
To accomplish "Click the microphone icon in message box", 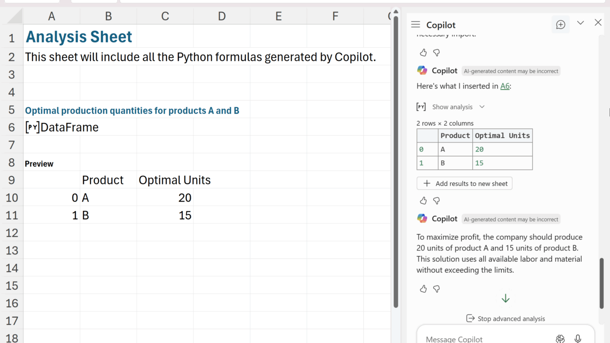I will pos(578,339).
